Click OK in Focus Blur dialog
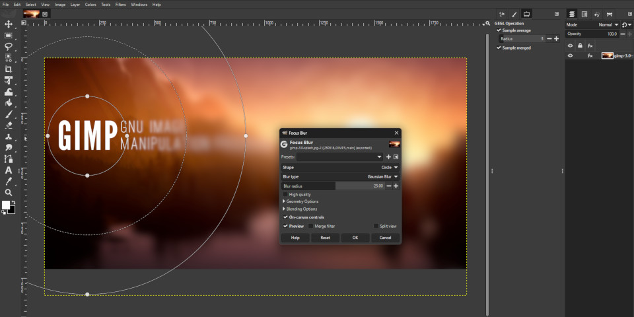 (355, 238)
